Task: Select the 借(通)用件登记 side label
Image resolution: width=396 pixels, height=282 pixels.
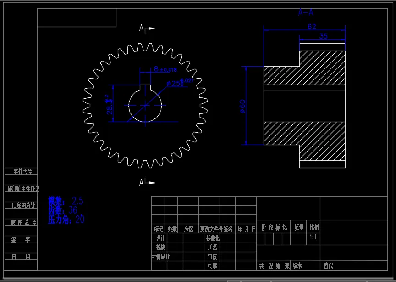Action: [23, 189]
